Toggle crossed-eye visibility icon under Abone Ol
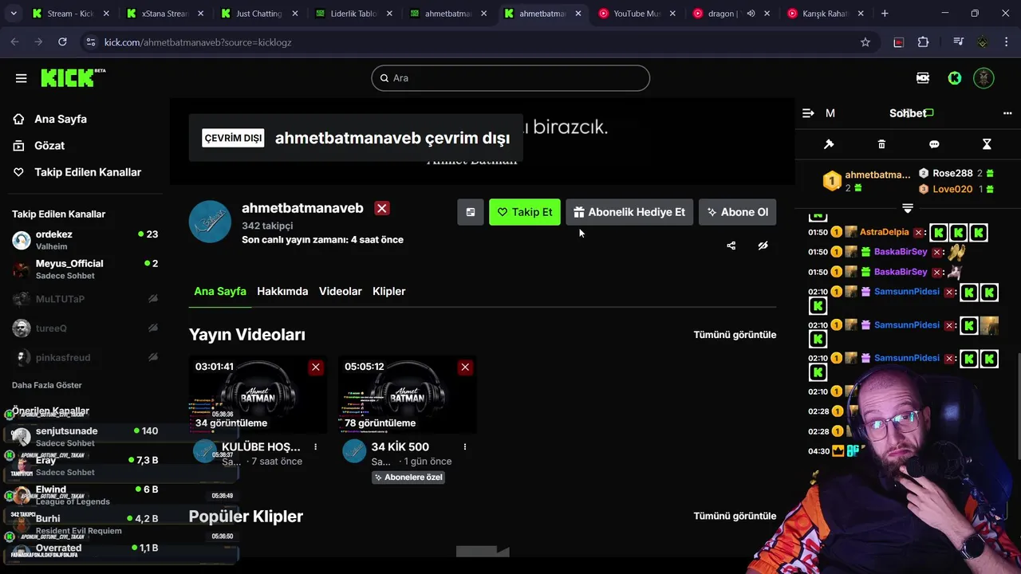The width and height of the screenshot is (1021, 574). pyautogui.click(x=763, y=246)
